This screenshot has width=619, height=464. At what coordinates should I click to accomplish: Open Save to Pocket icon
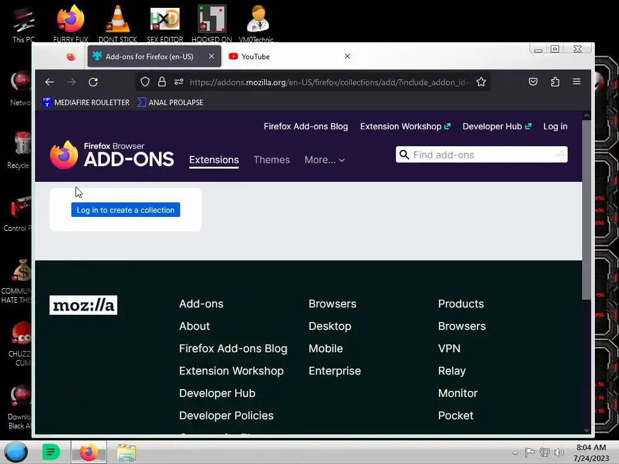pyautogui.click(x=533, y=82)
